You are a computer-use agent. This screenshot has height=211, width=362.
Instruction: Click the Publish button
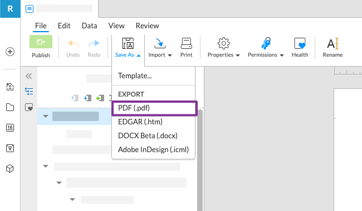coord(41,47)
